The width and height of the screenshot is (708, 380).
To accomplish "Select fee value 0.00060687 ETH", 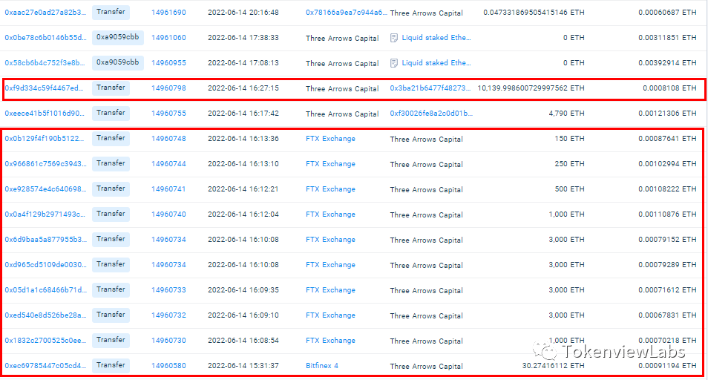I will click(667, 13).
